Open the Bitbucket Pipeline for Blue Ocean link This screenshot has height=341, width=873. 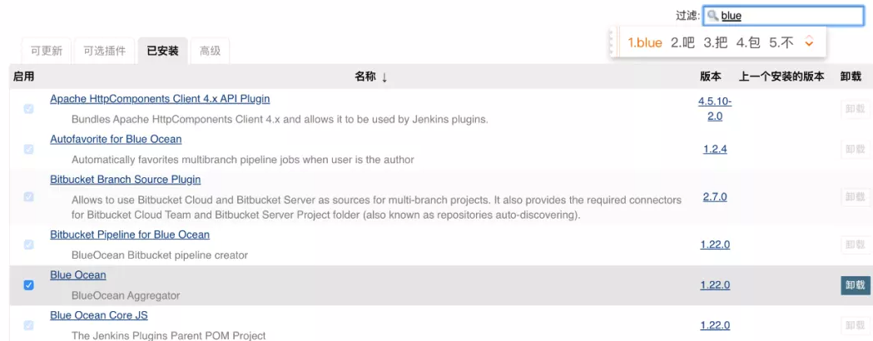(x=129, y=235)
